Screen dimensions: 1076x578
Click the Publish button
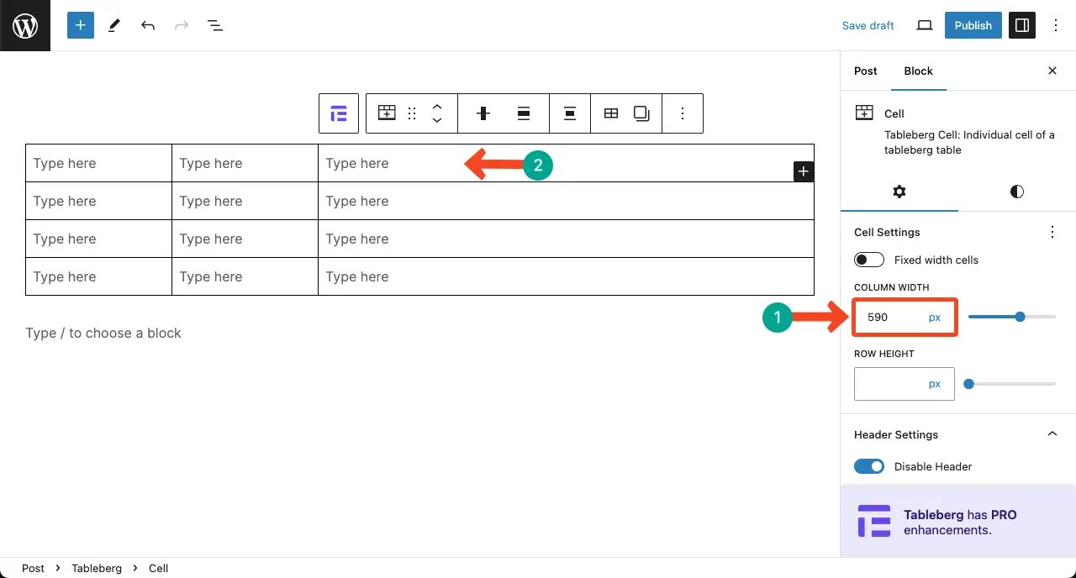tap(973, 25)
